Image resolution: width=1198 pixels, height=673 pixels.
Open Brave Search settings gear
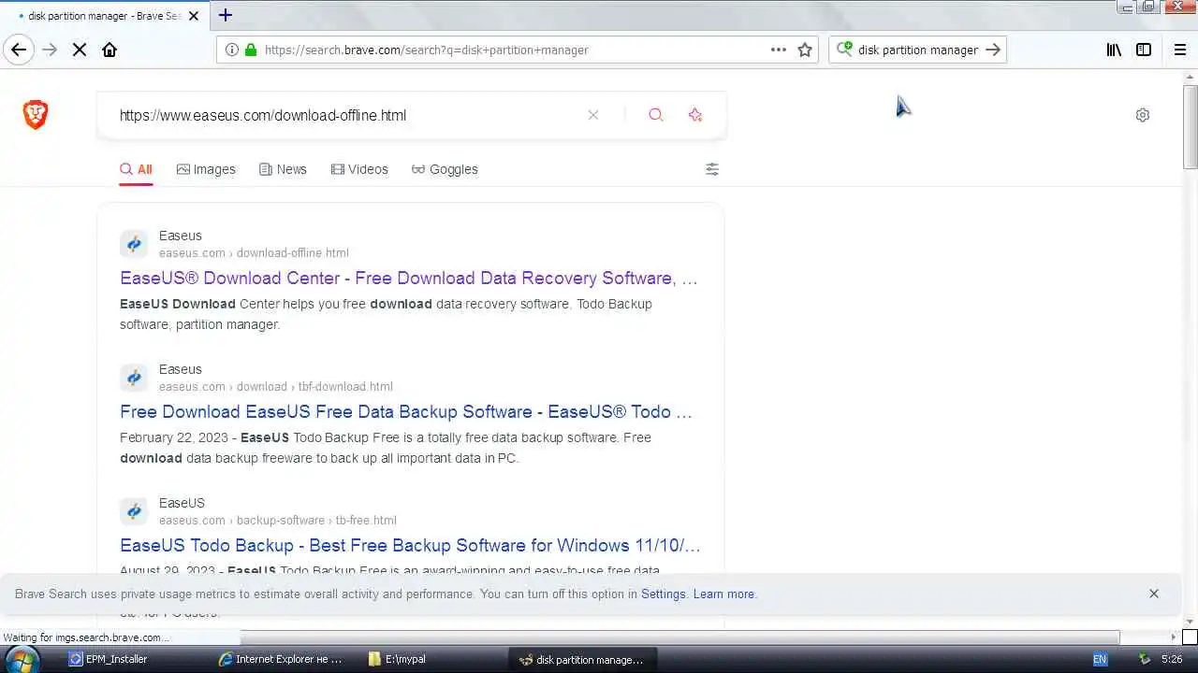[1143, 115]
